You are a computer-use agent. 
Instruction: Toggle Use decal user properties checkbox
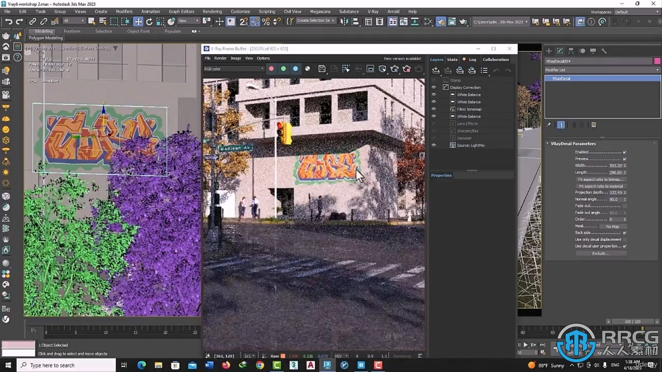[x=625, y=246]
